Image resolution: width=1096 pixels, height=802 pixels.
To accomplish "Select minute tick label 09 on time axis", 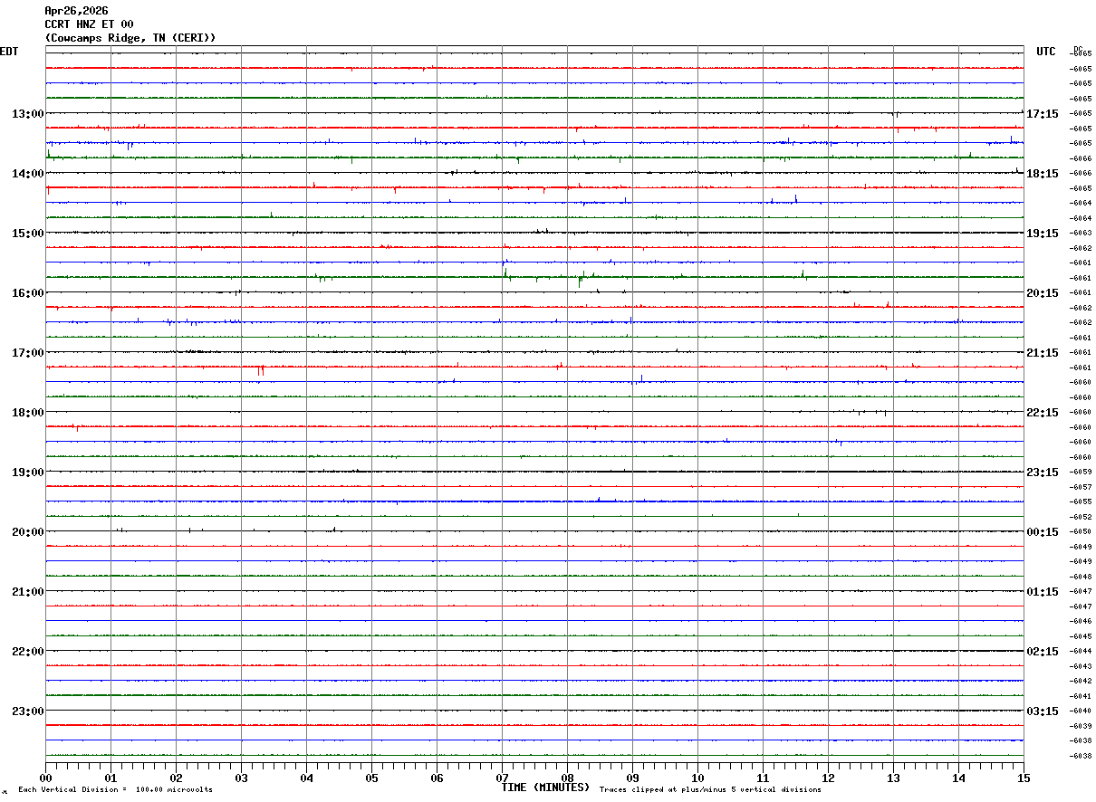I will click(632, 778).
